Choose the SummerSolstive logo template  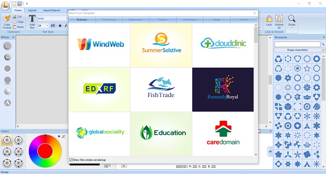tap(161, 45)
